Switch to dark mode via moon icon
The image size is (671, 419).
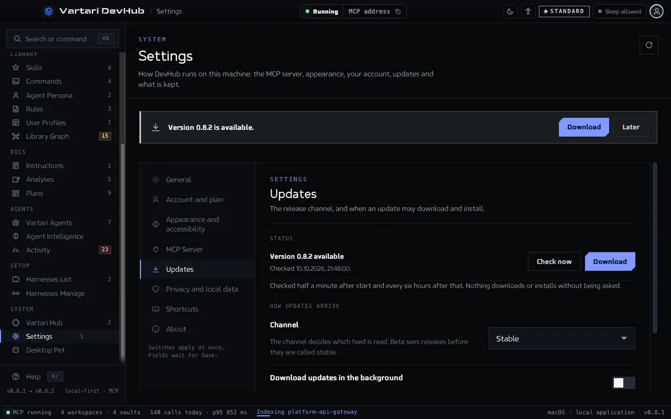(510, 11)
